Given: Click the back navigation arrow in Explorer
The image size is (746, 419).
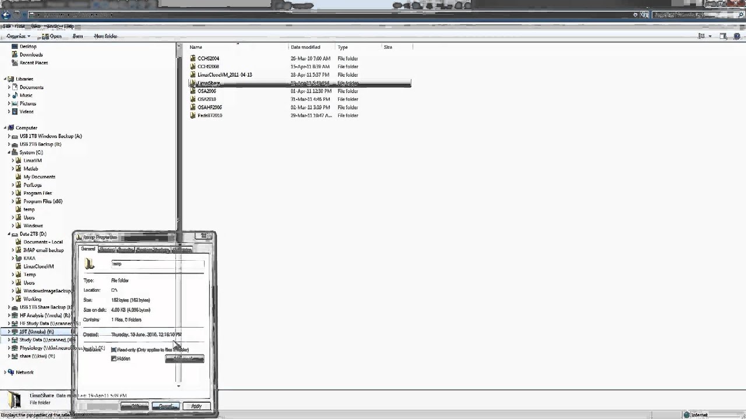Looking at the screenshot, I should click(x=6, y=15).
